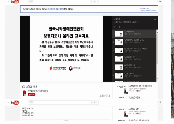The width and height of the screenshot is (174, 124).
Task: Click the description line starting with '1.'
Action: coord(28,113)
